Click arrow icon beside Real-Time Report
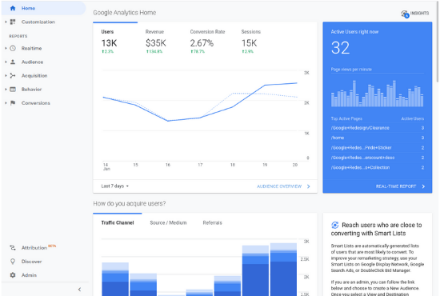 click(423, 186)
